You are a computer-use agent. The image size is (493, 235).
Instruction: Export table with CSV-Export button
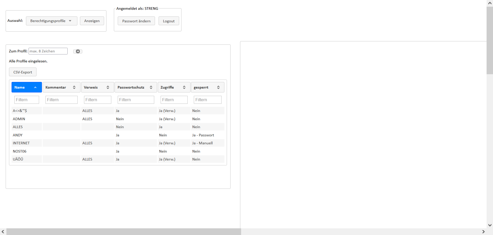point(23,72)
